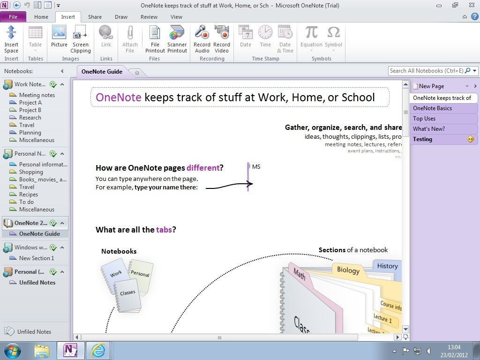Click the Link icon in ribbon
Viewport: 480px width, 360px height.
click(106, 37)
